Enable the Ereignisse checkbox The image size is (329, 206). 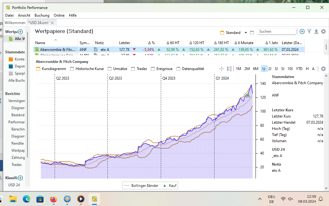(x=153, y=69)
